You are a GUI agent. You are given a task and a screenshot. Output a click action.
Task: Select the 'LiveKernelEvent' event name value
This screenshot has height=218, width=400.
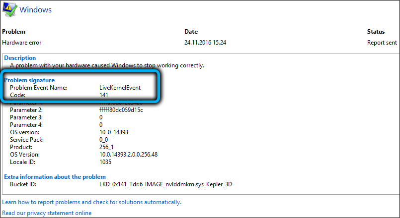coord(120,88)
